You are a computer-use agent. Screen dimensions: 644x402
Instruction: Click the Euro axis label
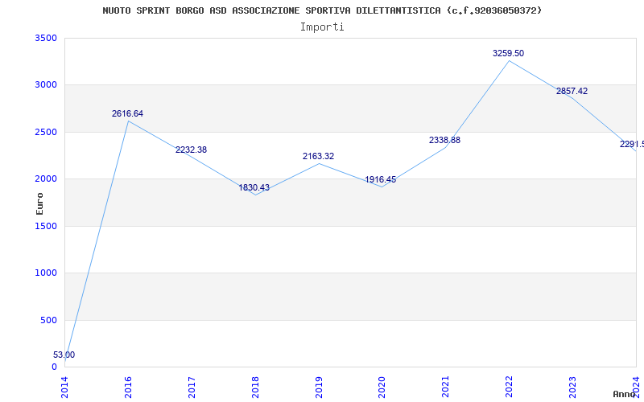tap(39, 203)
